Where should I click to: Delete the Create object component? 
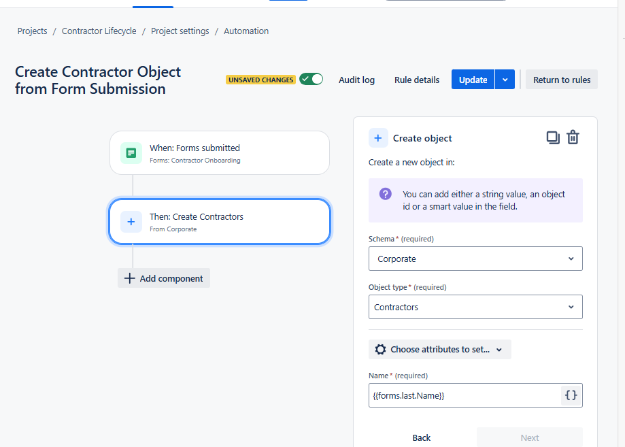(x=573, y=137)
